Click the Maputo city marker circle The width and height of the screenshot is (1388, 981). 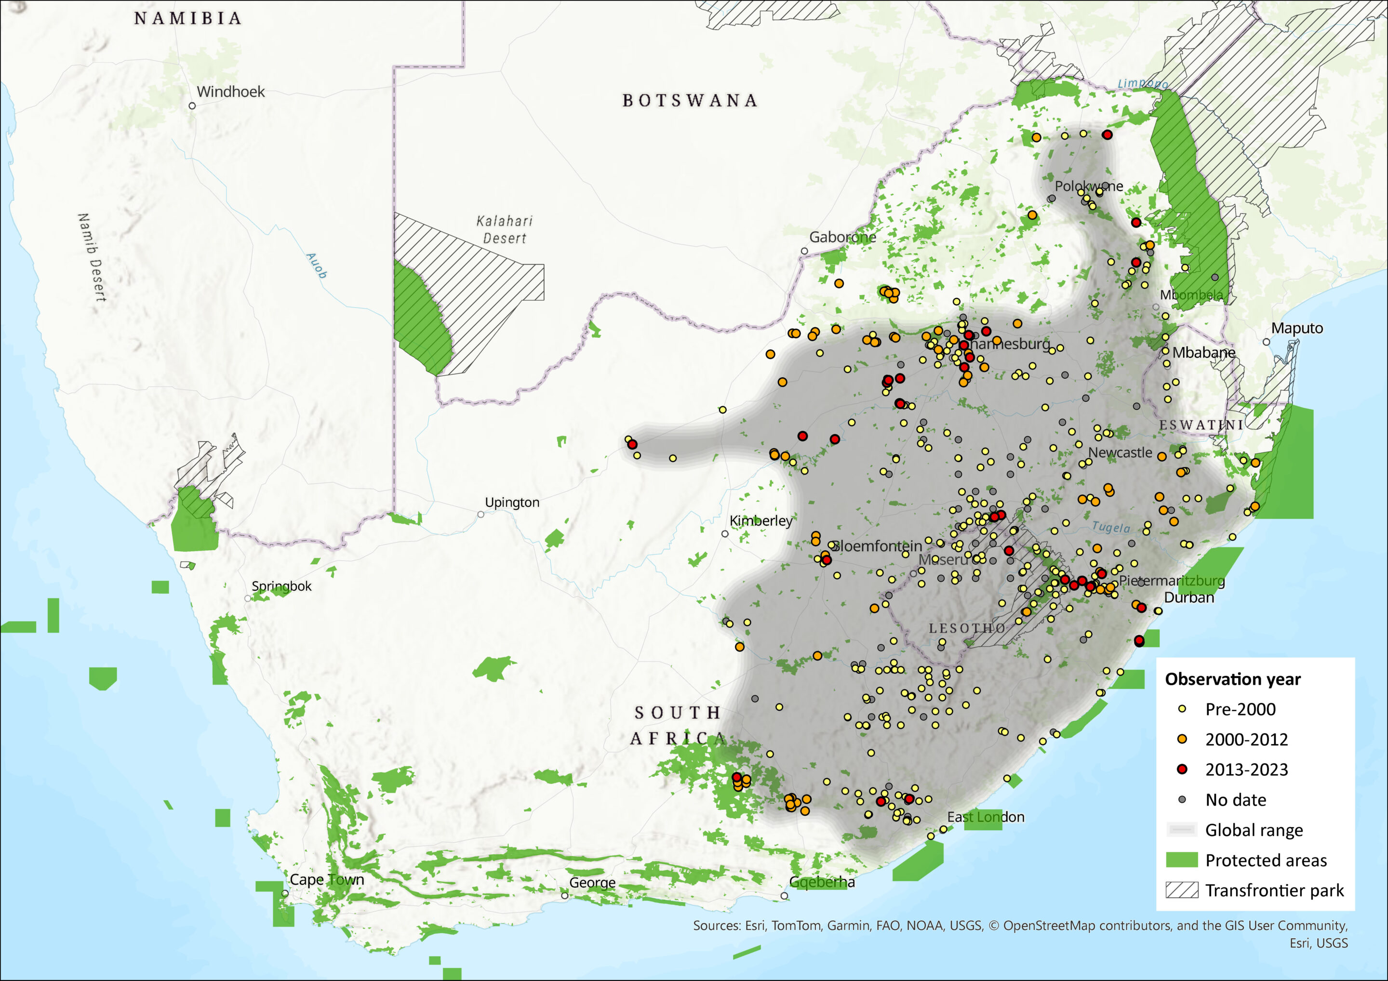coord(1267,342)
